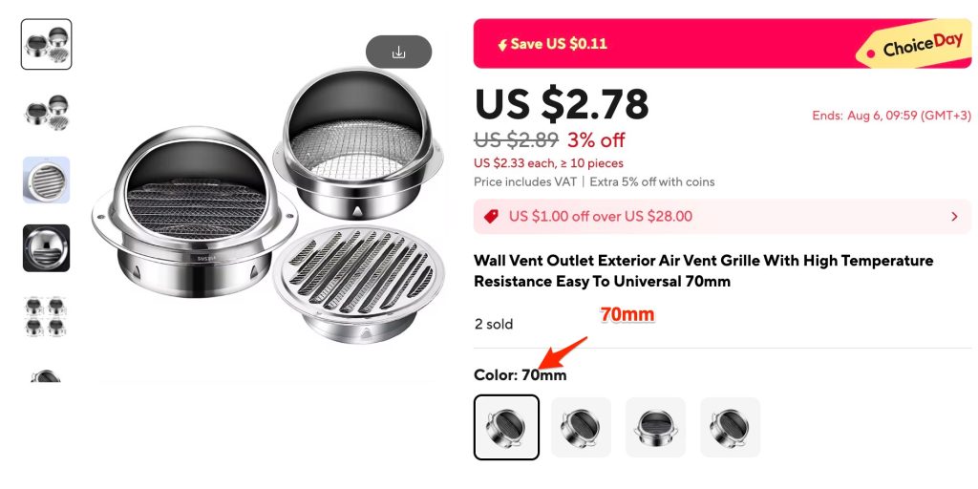
Task: Select the second vent size variant
Action: coord(581,427)
